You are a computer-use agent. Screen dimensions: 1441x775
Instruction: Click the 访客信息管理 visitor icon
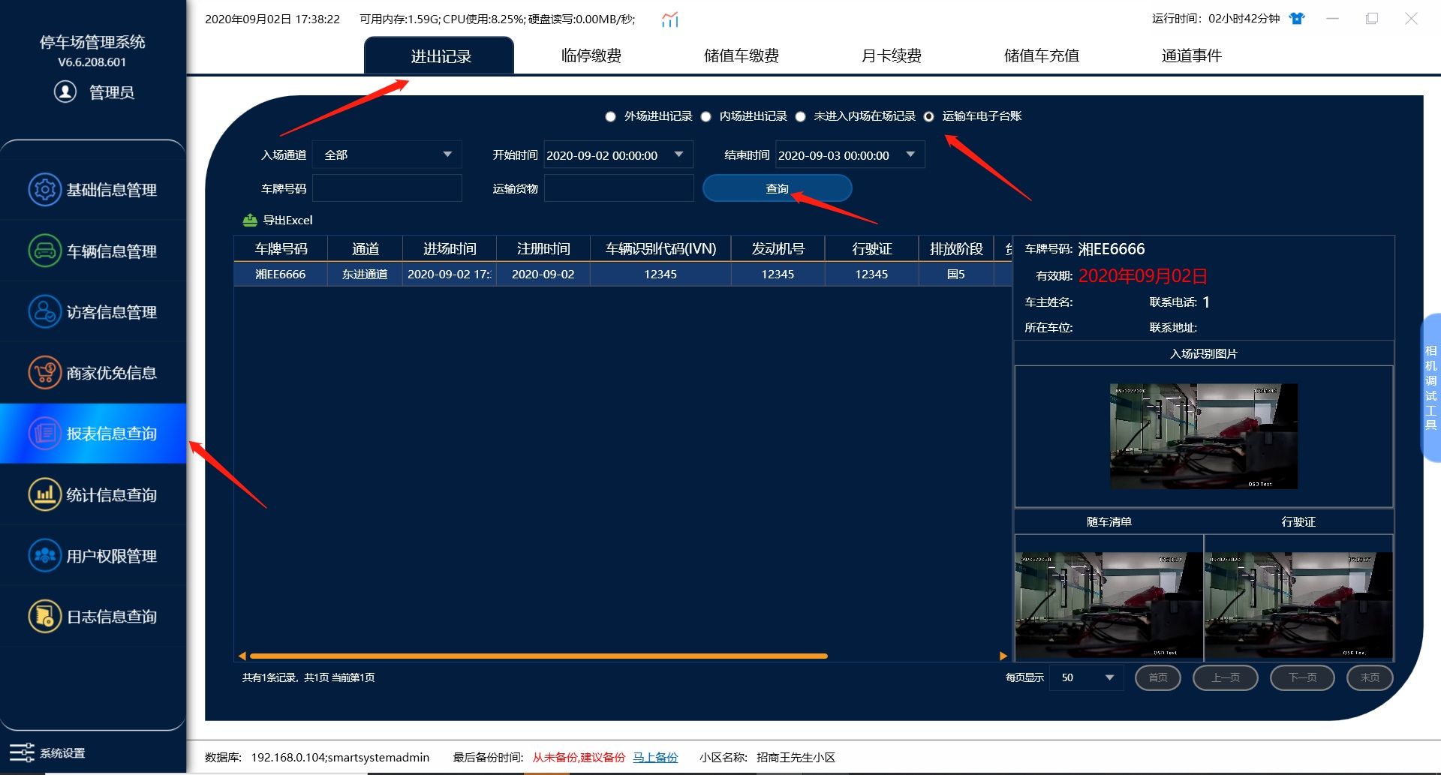[x=45, y=311]
